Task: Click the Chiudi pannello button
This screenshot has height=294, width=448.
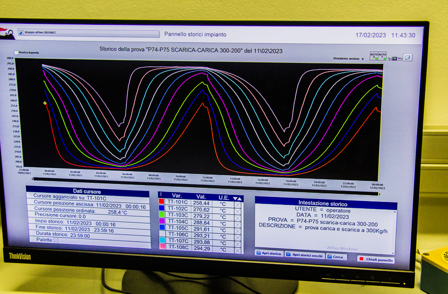Action: [x=376, y=260]
